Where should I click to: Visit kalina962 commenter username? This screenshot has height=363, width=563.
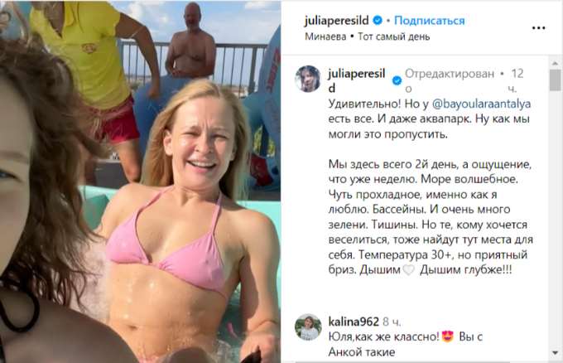354,322
